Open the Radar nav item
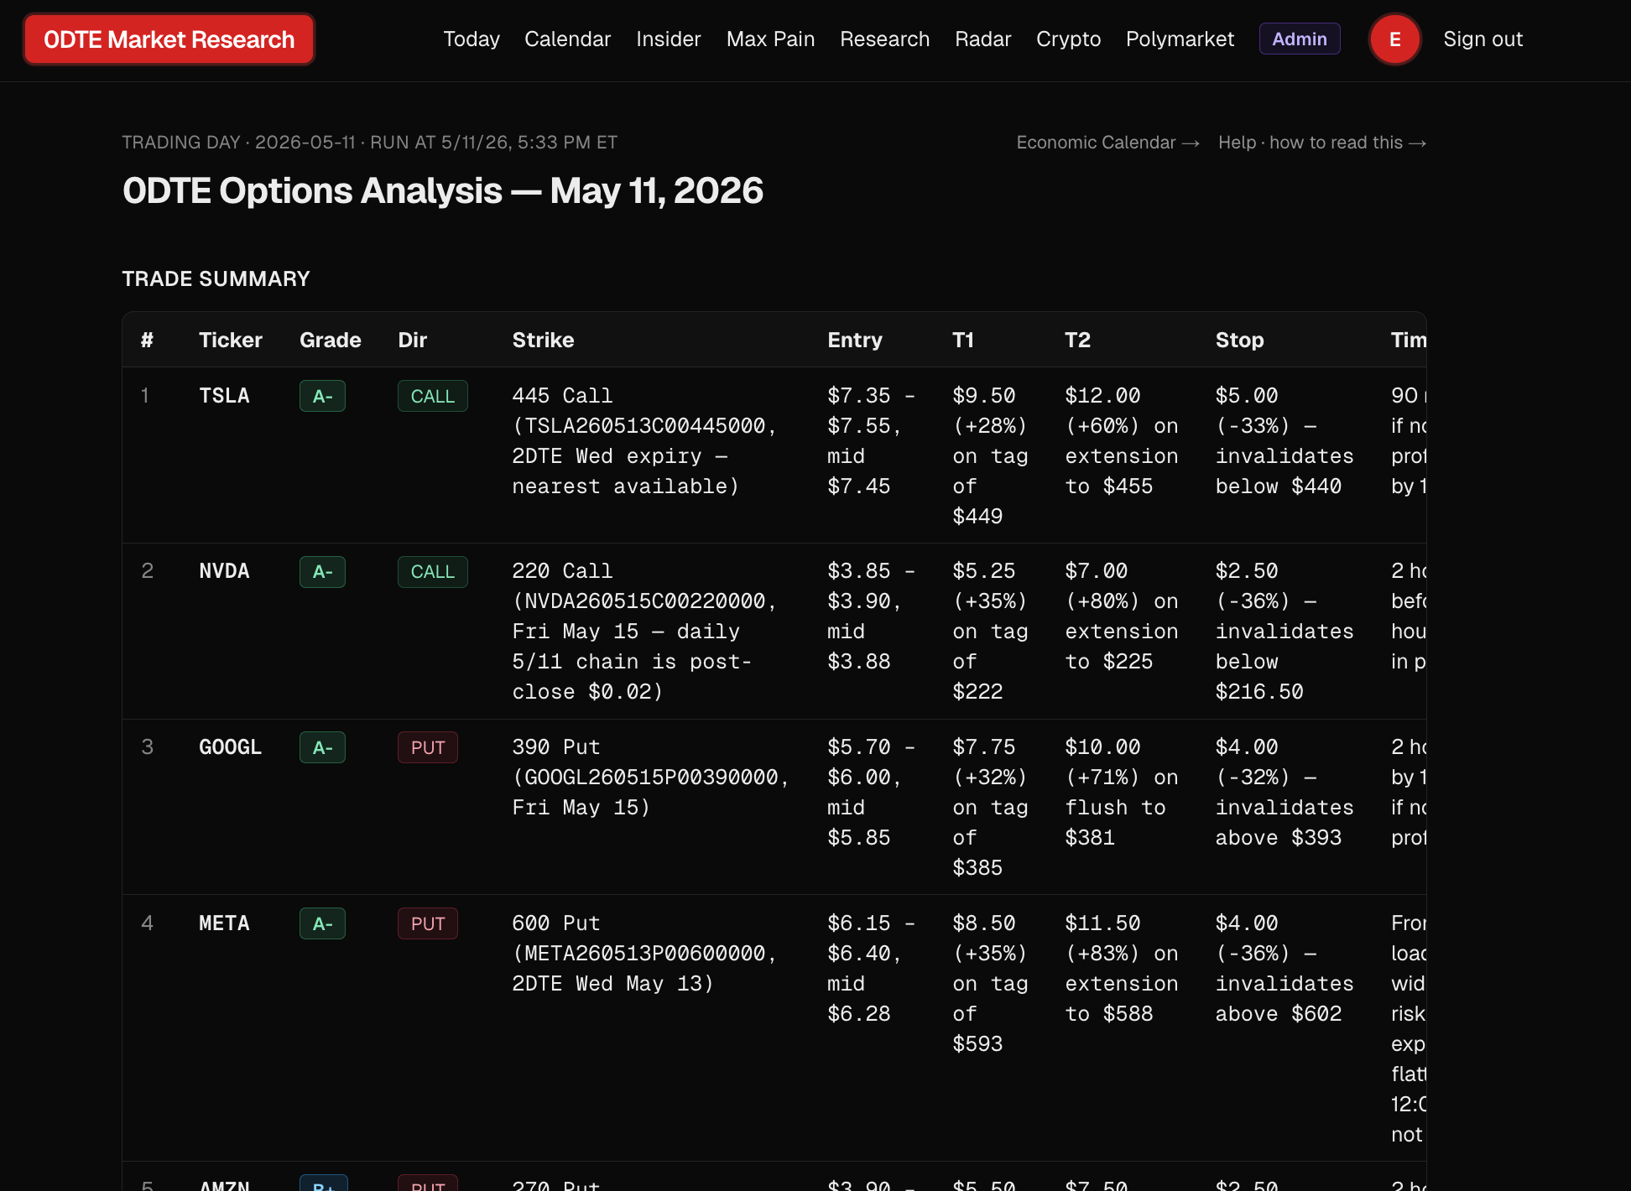Image resolution: width=1631 pixels, height=1191 pixels. (983, 39)
